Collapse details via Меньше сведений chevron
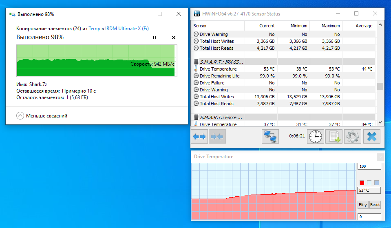Image resolution: width=391 pixels, height=228 pixels. (20, 116)
